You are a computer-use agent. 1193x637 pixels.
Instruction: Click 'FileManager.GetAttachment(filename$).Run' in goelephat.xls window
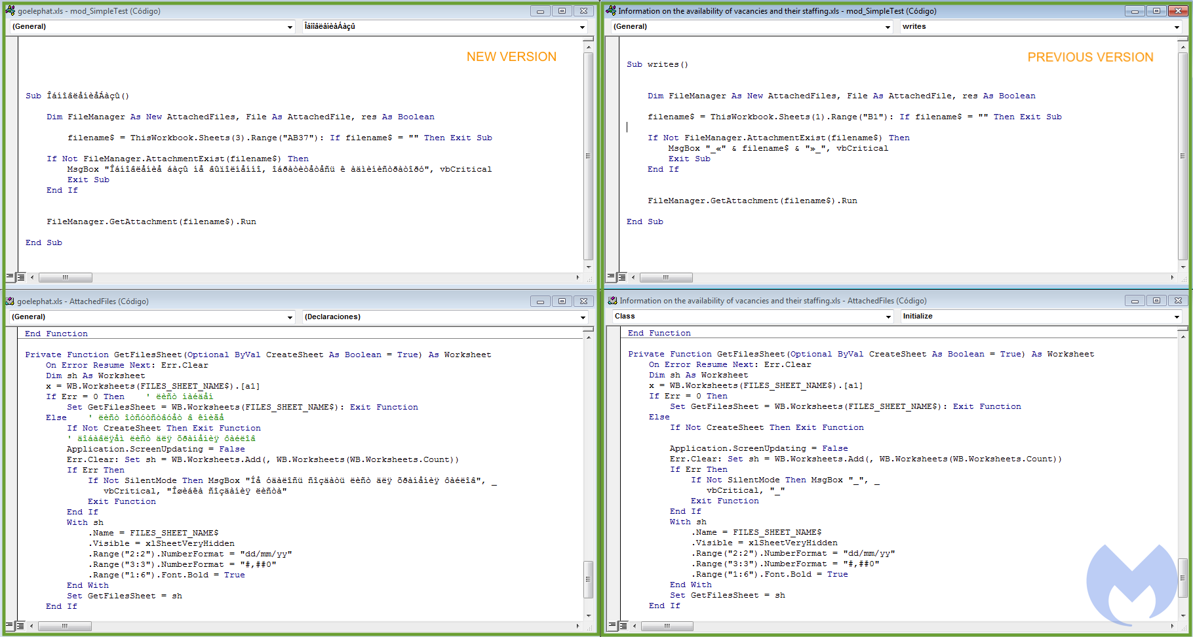[151, 222]
